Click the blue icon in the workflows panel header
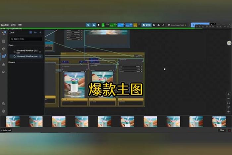The height and width of the screenshot is (155, 232). [x=30, y=32]
